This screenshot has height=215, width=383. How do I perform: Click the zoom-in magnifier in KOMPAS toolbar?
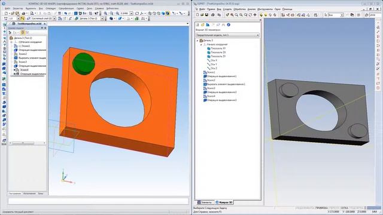(105, 13)
